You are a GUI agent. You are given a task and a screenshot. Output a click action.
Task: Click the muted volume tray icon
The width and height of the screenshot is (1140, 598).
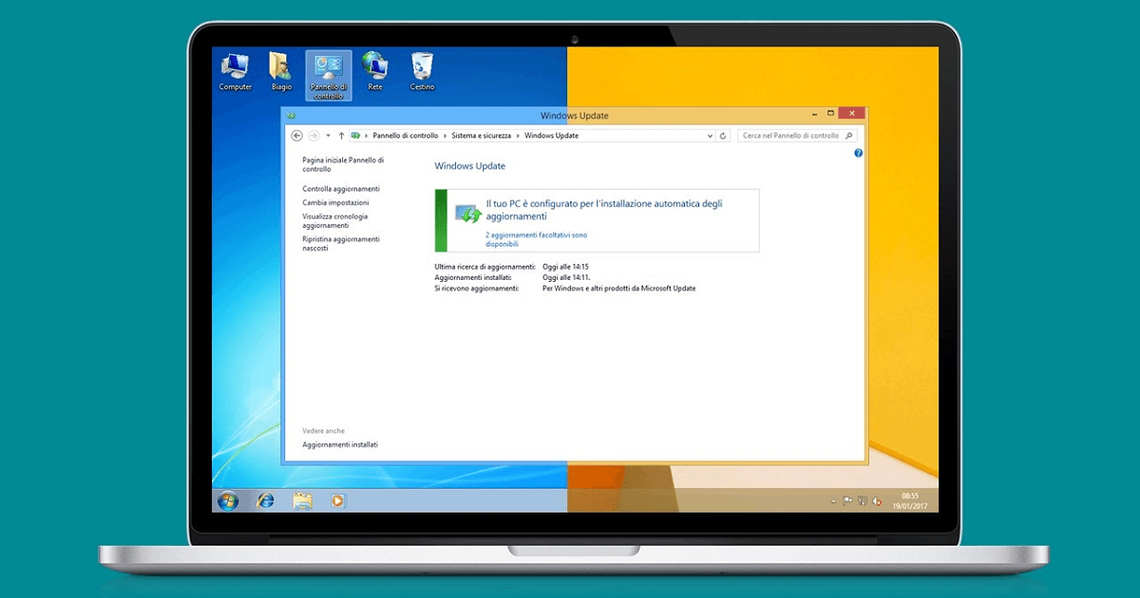(877, 501)
